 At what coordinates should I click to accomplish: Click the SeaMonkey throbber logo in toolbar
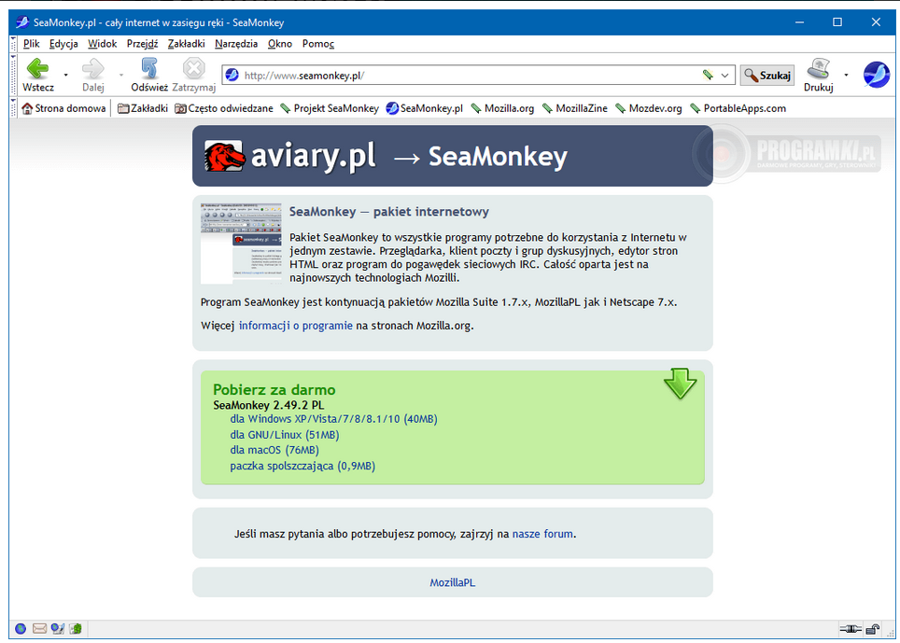coord(877,75)
